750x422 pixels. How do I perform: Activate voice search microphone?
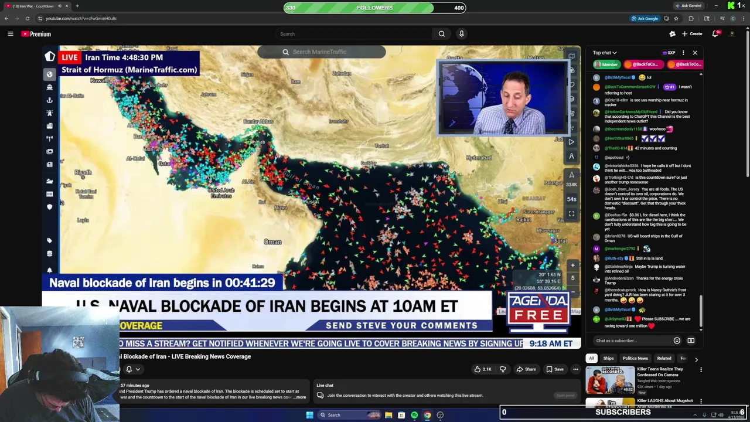tap(462, 34)
